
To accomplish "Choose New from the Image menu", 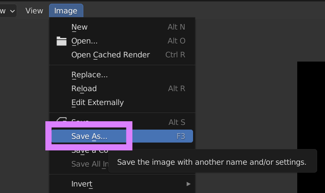I will 79,27.
